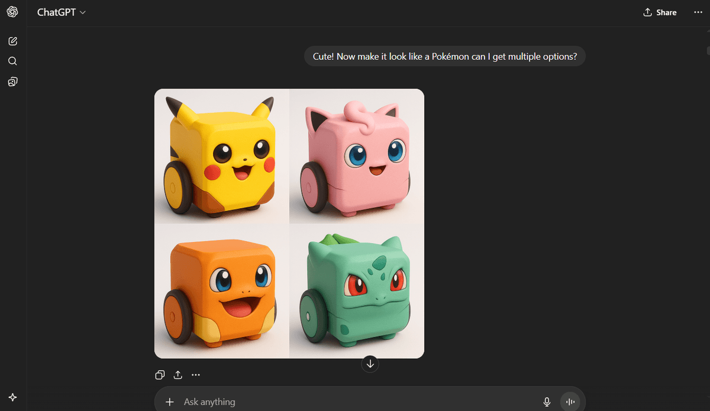
Task: Click the share icon below the image
Action: click(177, 375)
